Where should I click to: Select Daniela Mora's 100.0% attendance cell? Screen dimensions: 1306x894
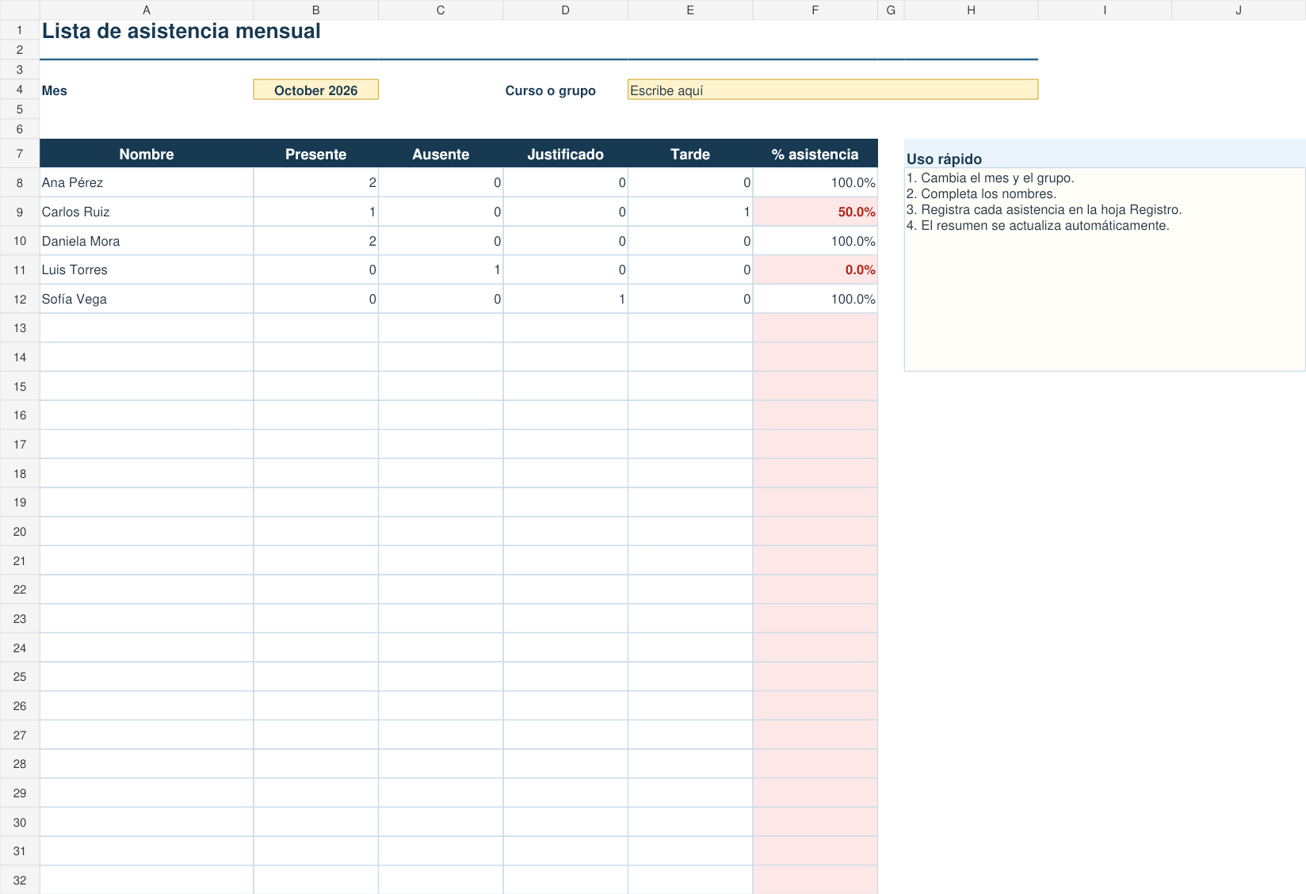[x=815, y=241]
